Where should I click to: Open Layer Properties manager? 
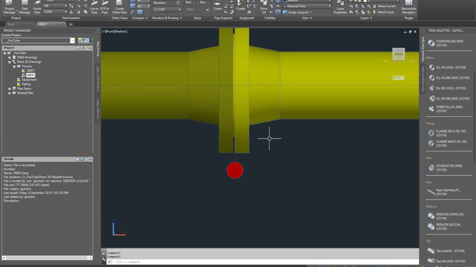click(x=340, y=7)
